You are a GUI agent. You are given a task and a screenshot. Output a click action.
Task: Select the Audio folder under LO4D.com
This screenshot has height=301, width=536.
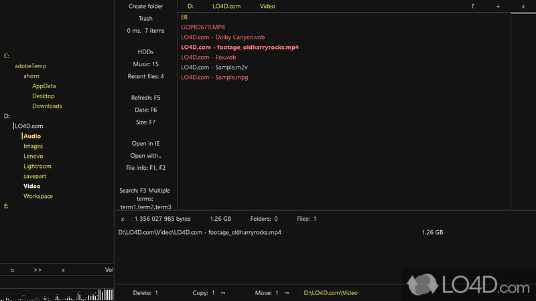(x=32, y=136)
